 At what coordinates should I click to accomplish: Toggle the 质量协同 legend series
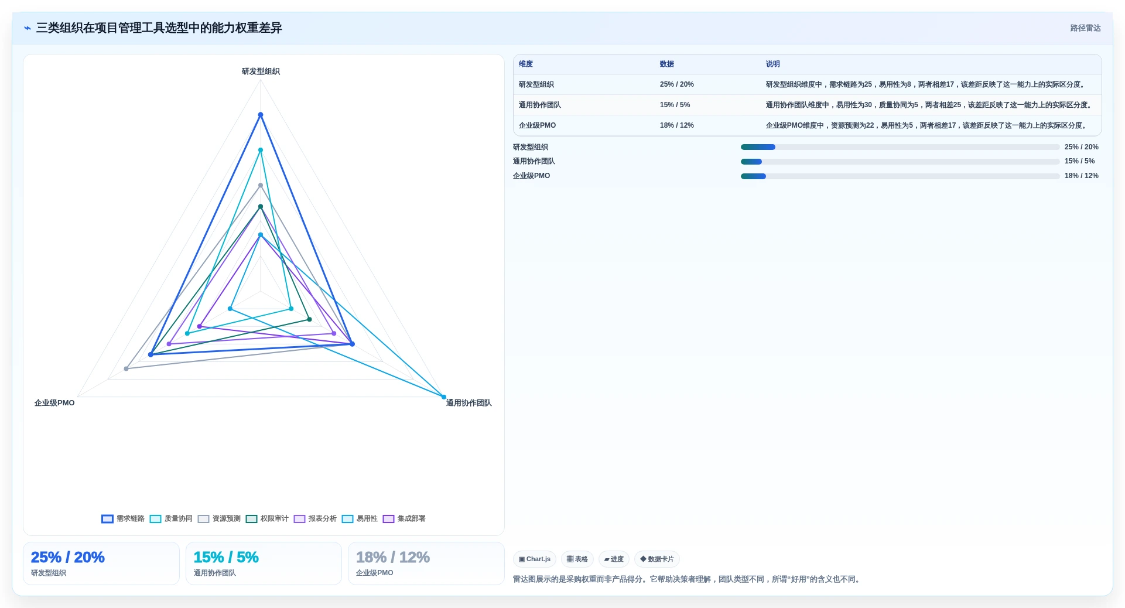[x=171, y=519]
